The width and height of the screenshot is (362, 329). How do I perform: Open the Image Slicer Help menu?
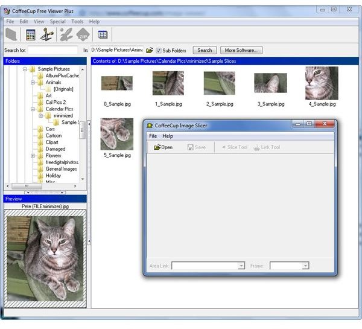168,136
